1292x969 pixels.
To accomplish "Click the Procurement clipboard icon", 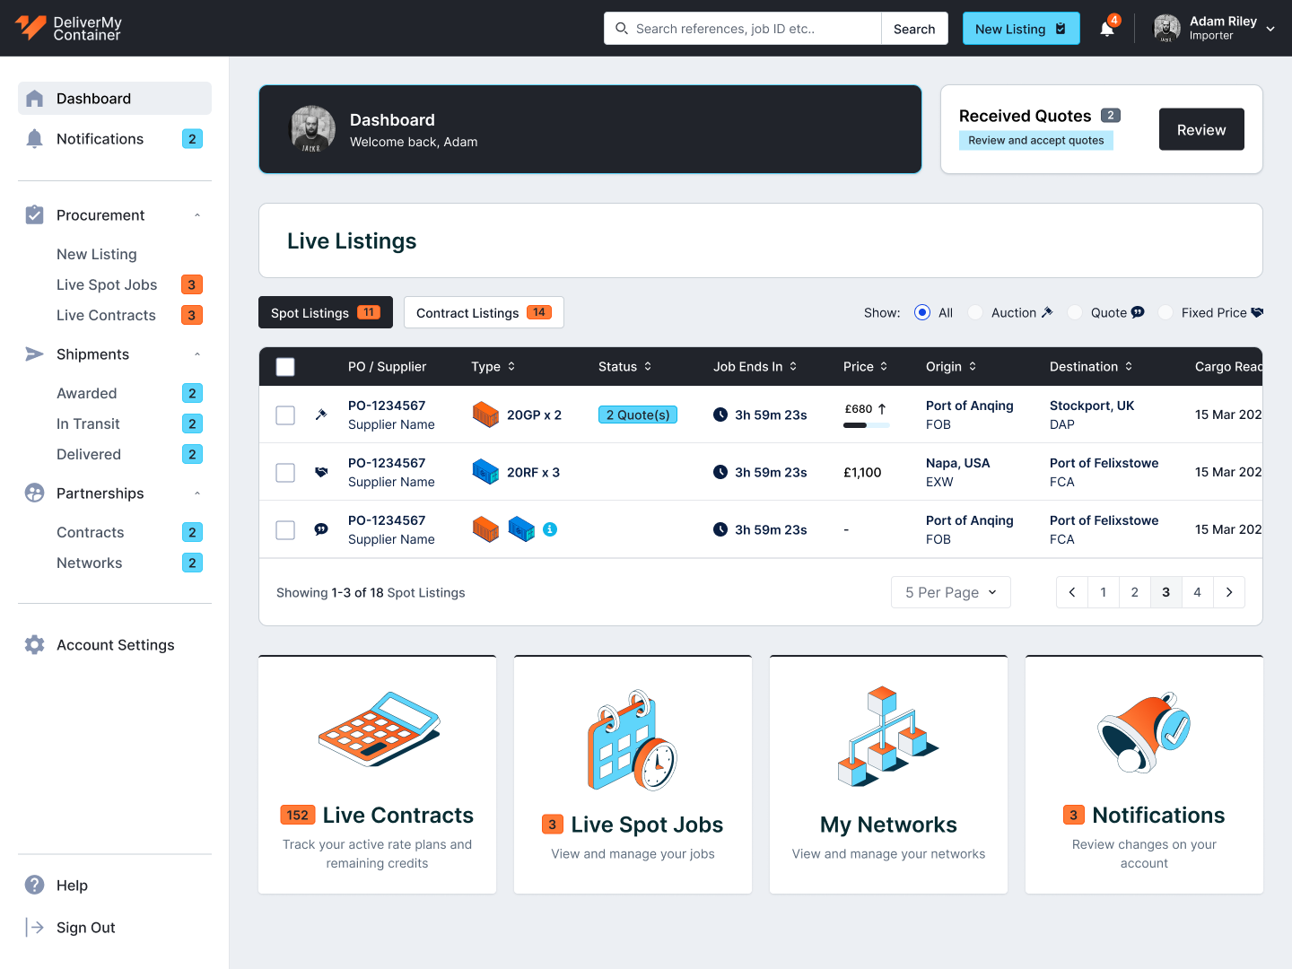I will 35,214.
